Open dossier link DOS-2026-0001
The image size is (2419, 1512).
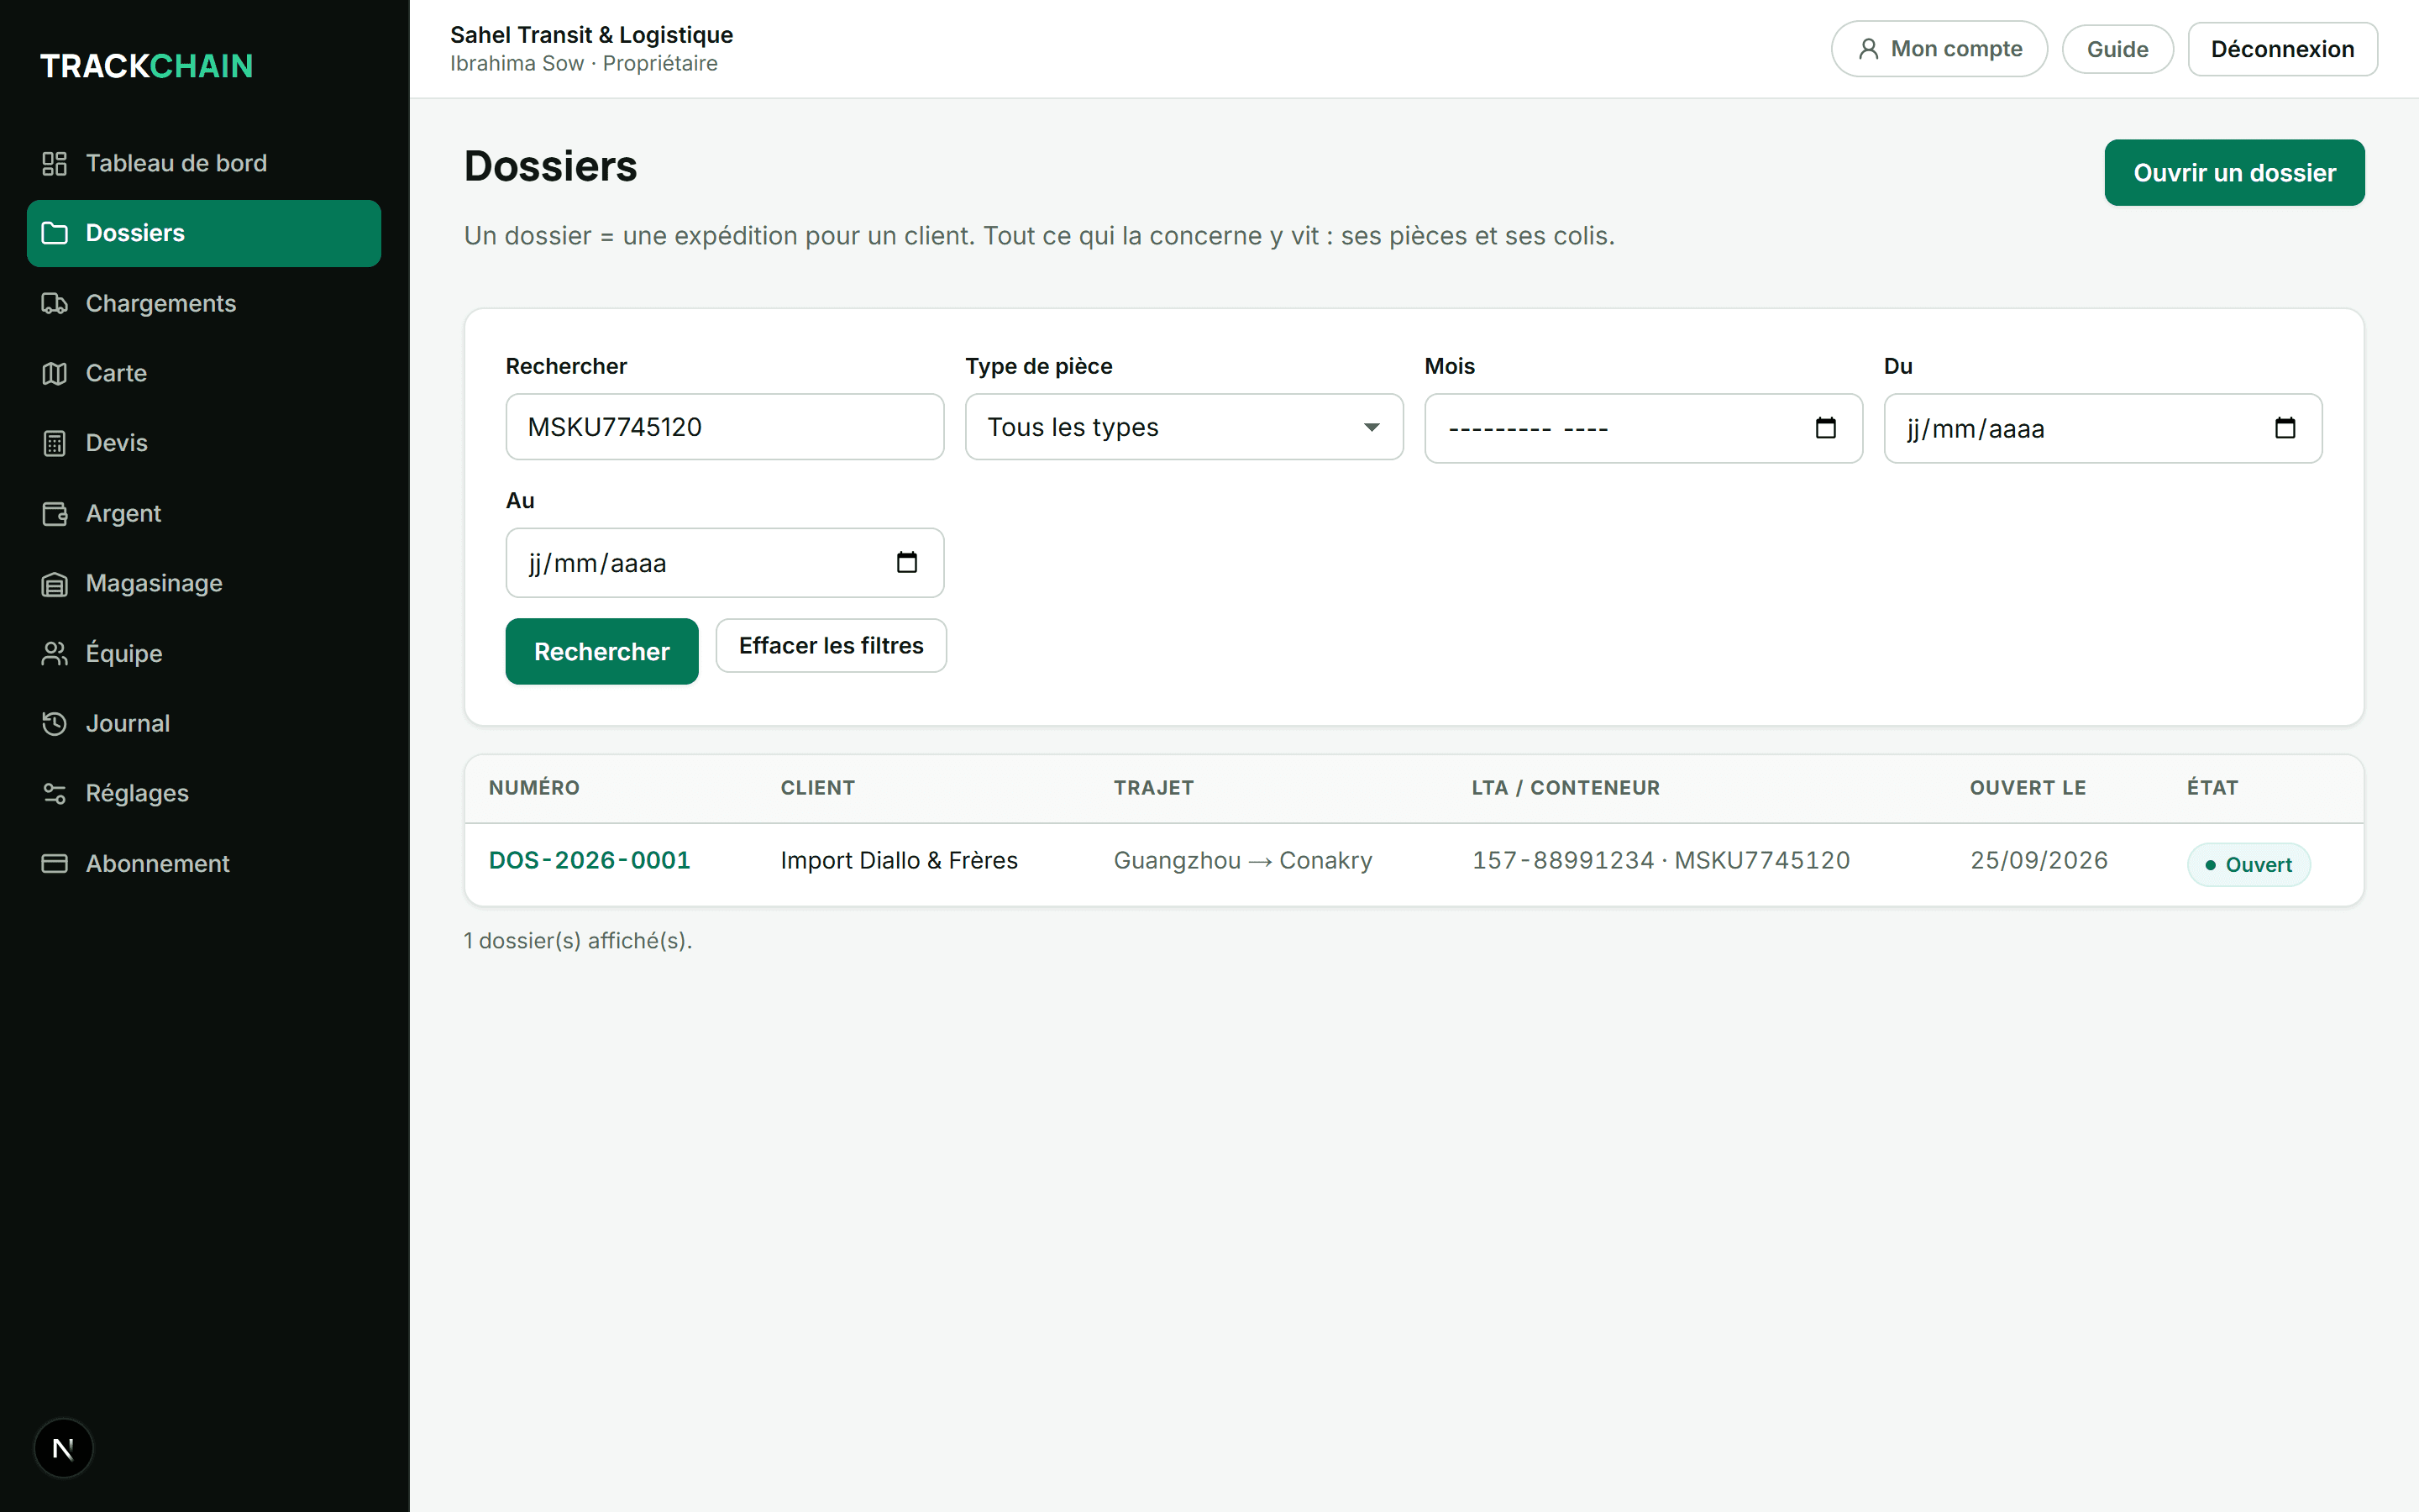point(590,860)
